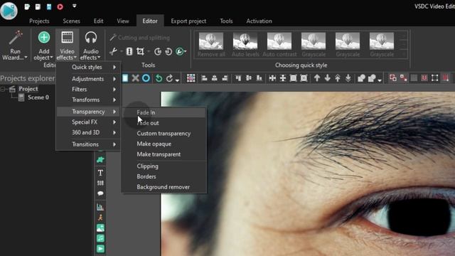This screenshot has width=455, height=256.
Task: Expand the Quick styles submenu
Action: coord(88,67)
